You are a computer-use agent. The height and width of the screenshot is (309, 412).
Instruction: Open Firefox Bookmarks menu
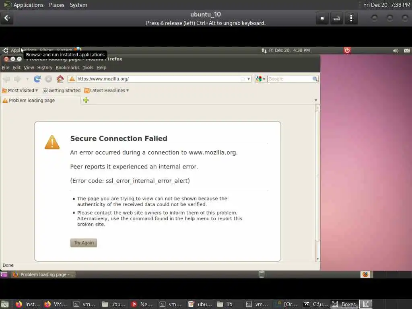coord(67,68)
